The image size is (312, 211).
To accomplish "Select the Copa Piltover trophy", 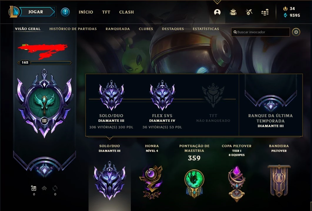I will click(x=236, y=184).
